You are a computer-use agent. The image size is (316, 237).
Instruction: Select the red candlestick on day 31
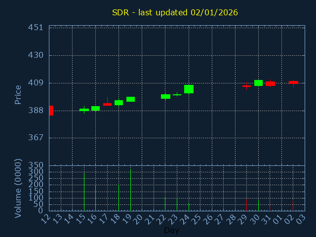[270, 83]
